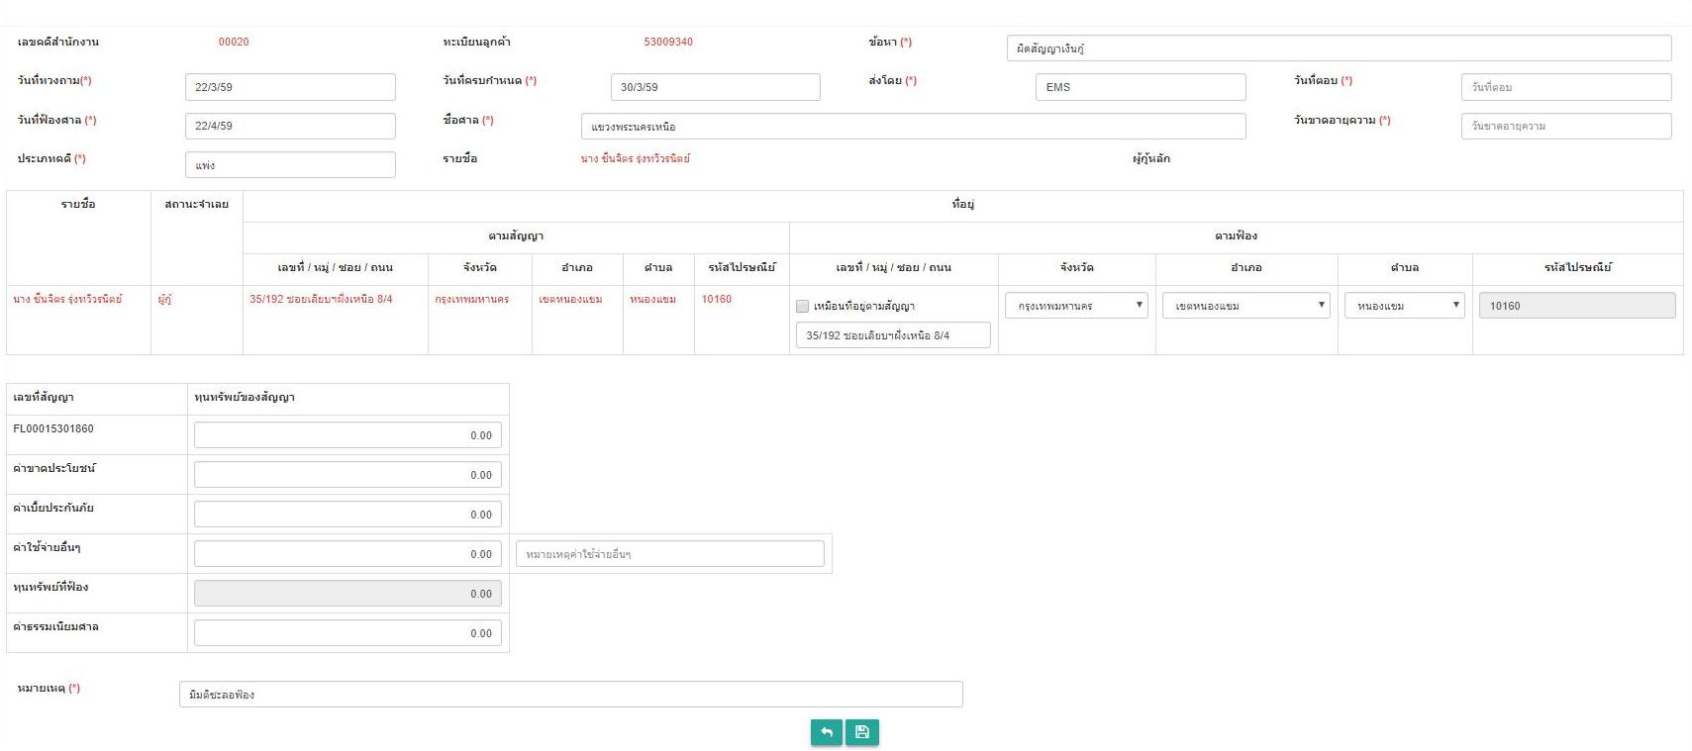Image resolution: width=1692 pixels, height=751 pixels.
Task: Click the วันที่ครบกำหนด field showing 30/3/59
Action: [715, 87]
